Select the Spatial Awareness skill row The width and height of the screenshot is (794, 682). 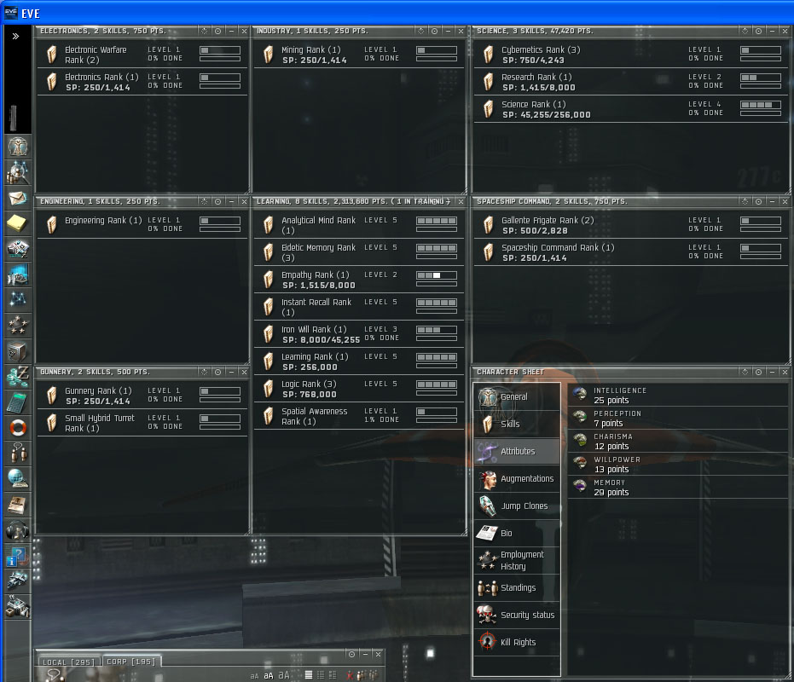tap(359, 416)
